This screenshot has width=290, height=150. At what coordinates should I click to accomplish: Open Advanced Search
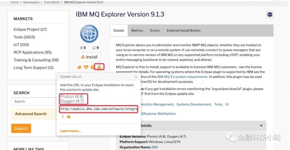tap(31, 114)
